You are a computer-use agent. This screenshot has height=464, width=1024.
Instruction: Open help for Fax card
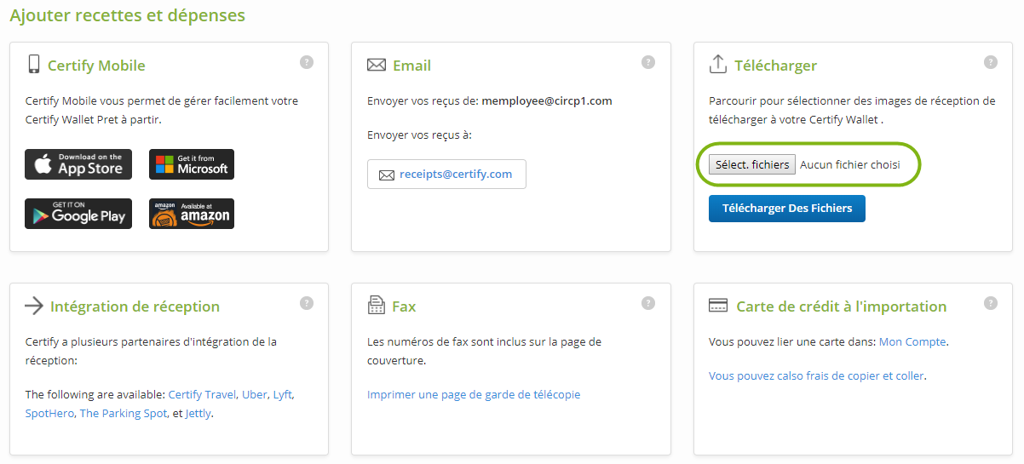(x=648, y=303)
